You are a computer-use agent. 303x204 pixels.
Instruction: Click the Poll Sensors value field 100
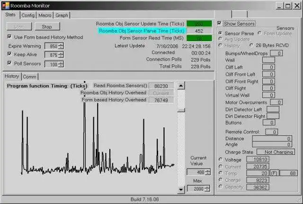52,64
